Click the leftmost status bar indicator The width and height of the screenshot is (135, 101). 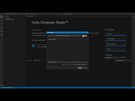point(1,88)
